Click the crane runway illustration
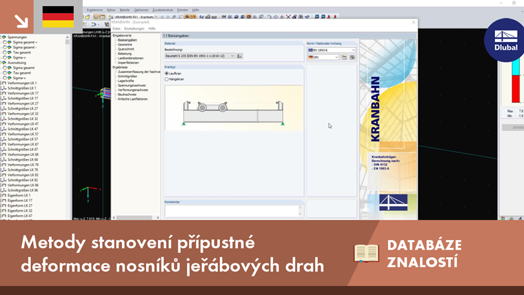The height and width of the screenshot is (295, 524). (x=234, y=108)
